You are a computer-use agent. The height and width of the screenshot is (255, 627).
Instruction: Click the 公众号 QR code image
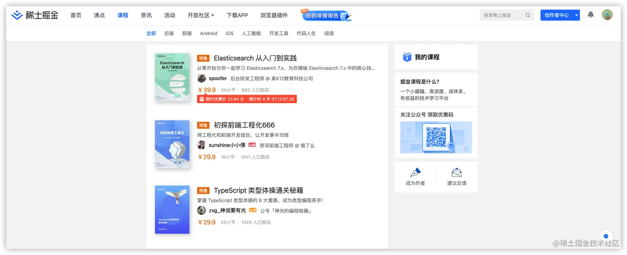point(436,137)
